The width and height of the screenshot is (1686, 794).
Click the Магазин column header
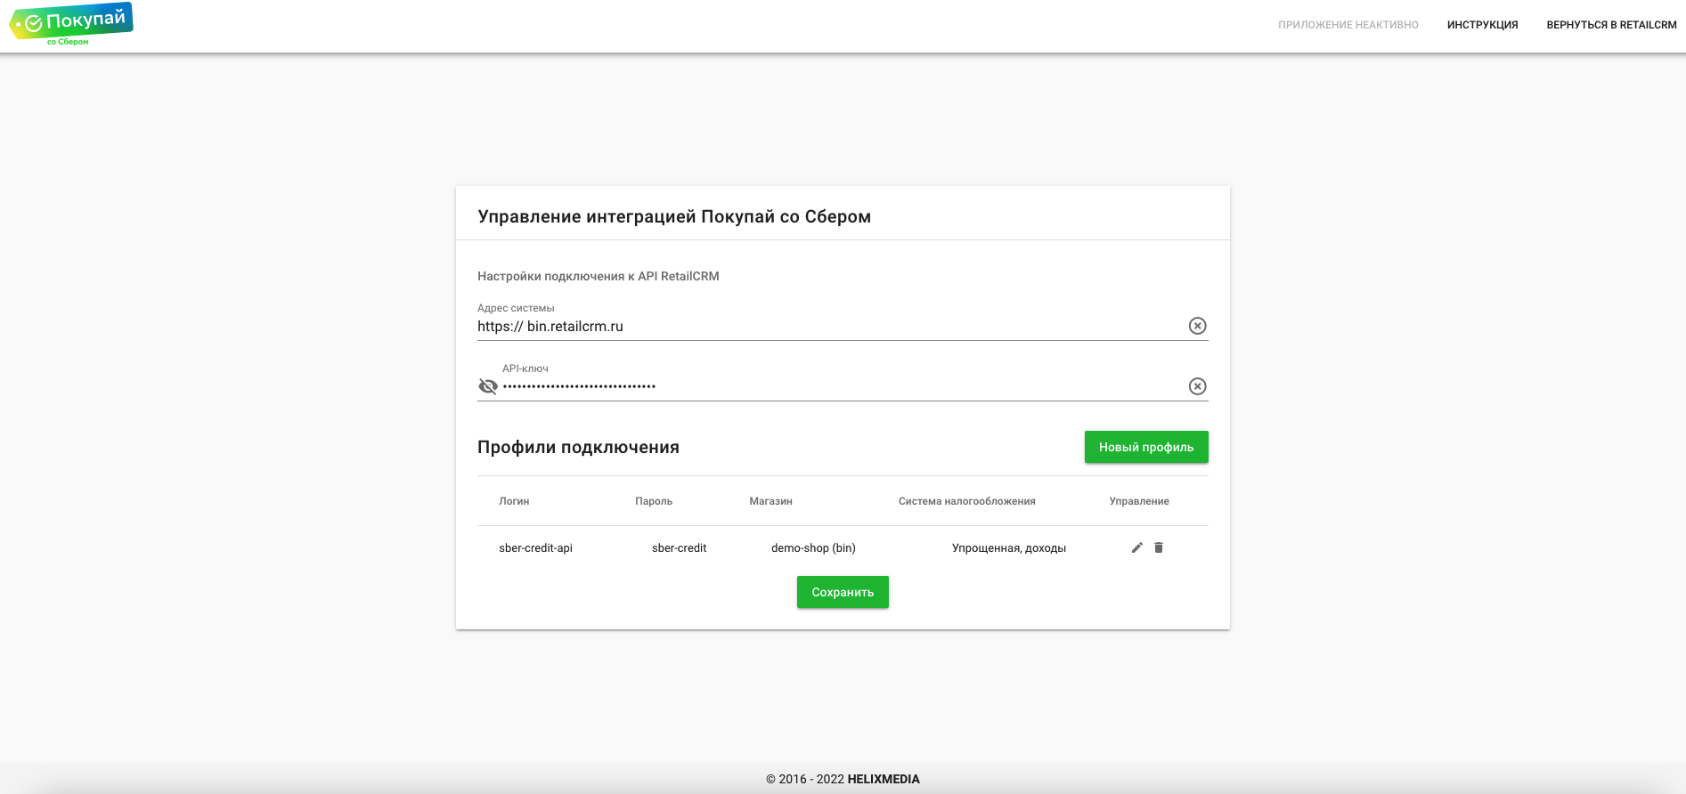[770, 501]
